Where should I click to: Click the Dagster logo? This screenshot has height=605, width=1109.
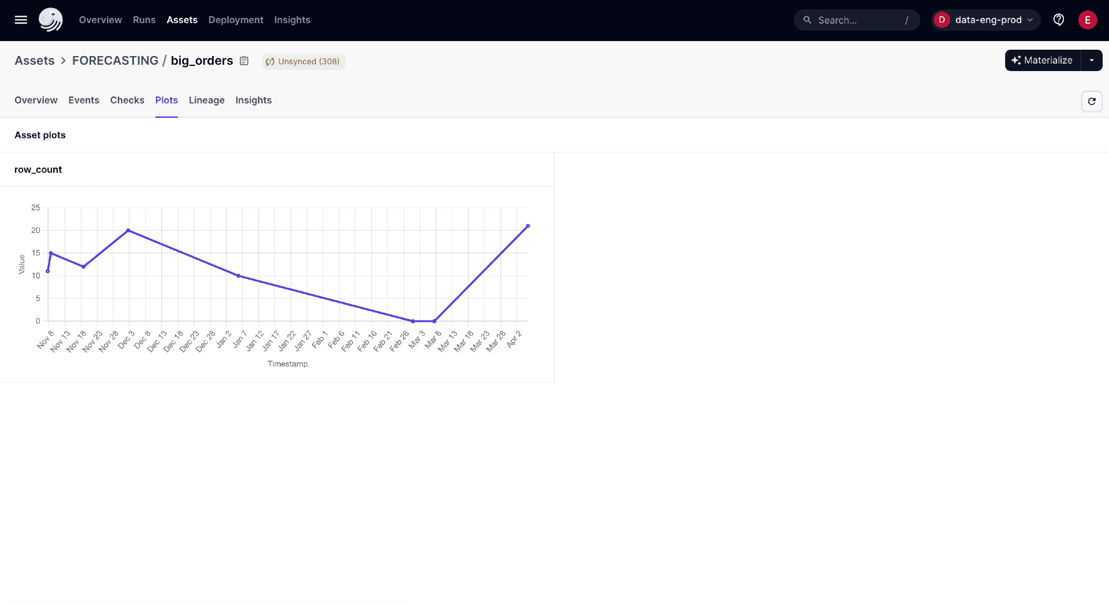click(51, 19)
